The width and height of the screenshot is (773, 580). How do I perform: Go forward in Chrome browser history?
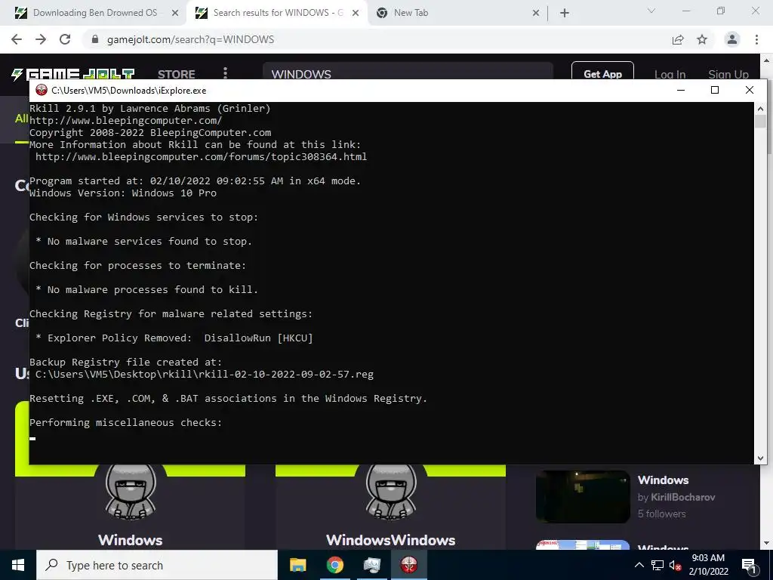(41, 39)
